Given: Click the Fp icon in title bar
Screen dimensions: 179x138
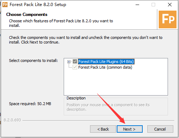Looking at the screenshot, I should (5, 5).
